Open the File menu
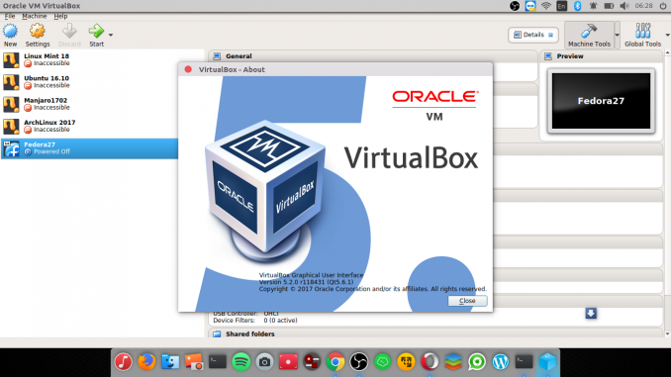 [x=10, y=16]
